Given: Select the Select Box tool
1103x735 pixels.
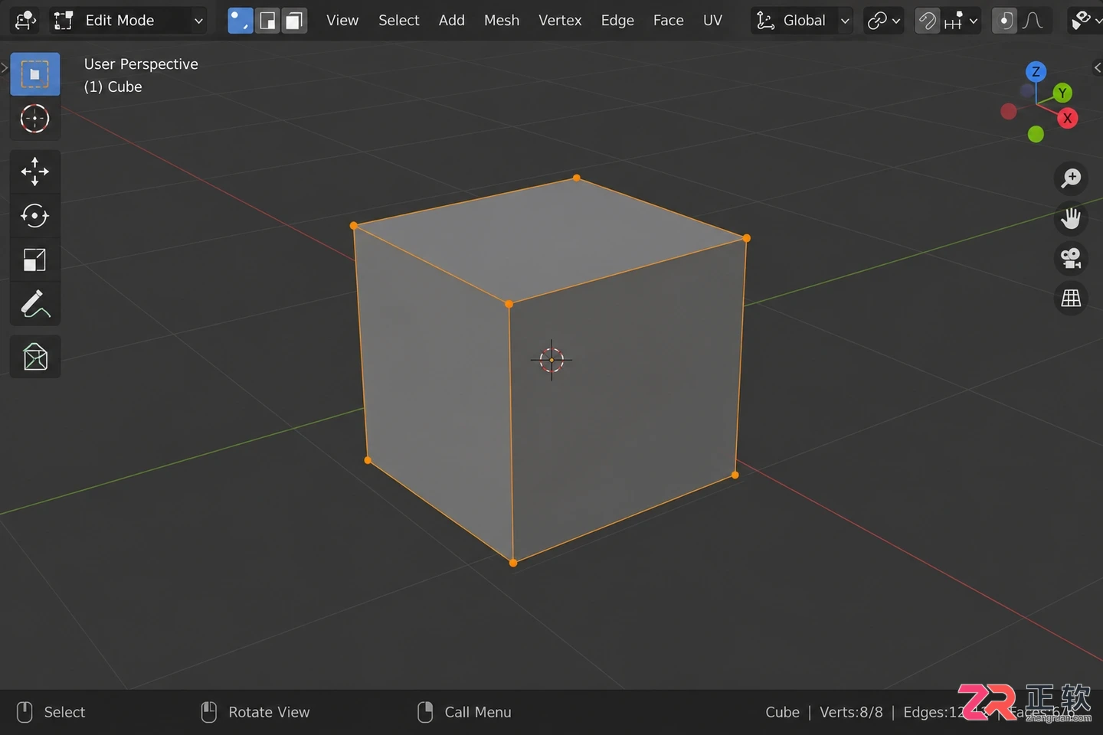Looking at the screenshot, I should point(34,74).
